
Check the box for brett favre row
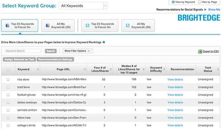point(8,87)
